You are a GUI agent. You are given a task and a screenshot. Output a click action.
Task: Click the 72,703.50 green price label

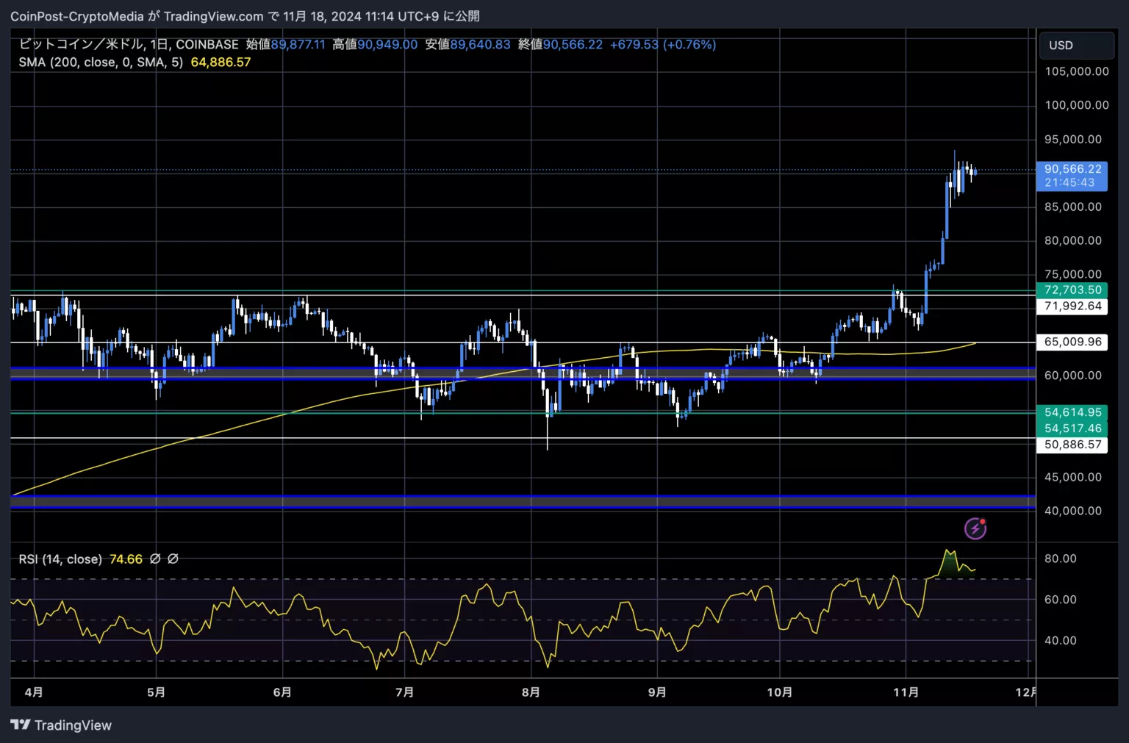coord(1072,290)
